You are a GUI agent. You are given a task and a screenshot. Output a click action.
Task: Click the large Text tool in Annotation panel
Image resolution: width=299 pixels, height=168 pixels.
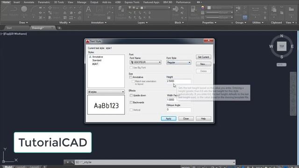(88, 9)
